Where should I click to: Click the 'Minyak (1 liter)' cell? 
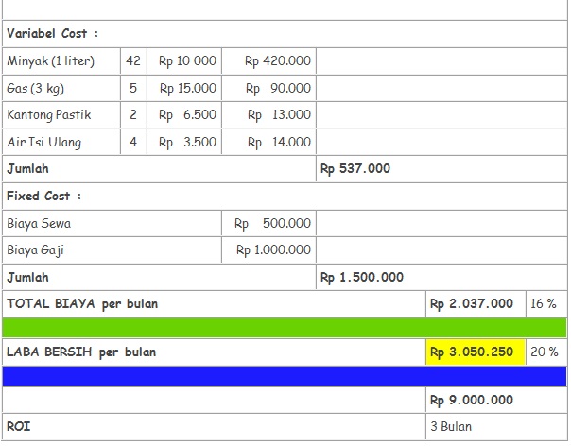click(x=61, y=60)
